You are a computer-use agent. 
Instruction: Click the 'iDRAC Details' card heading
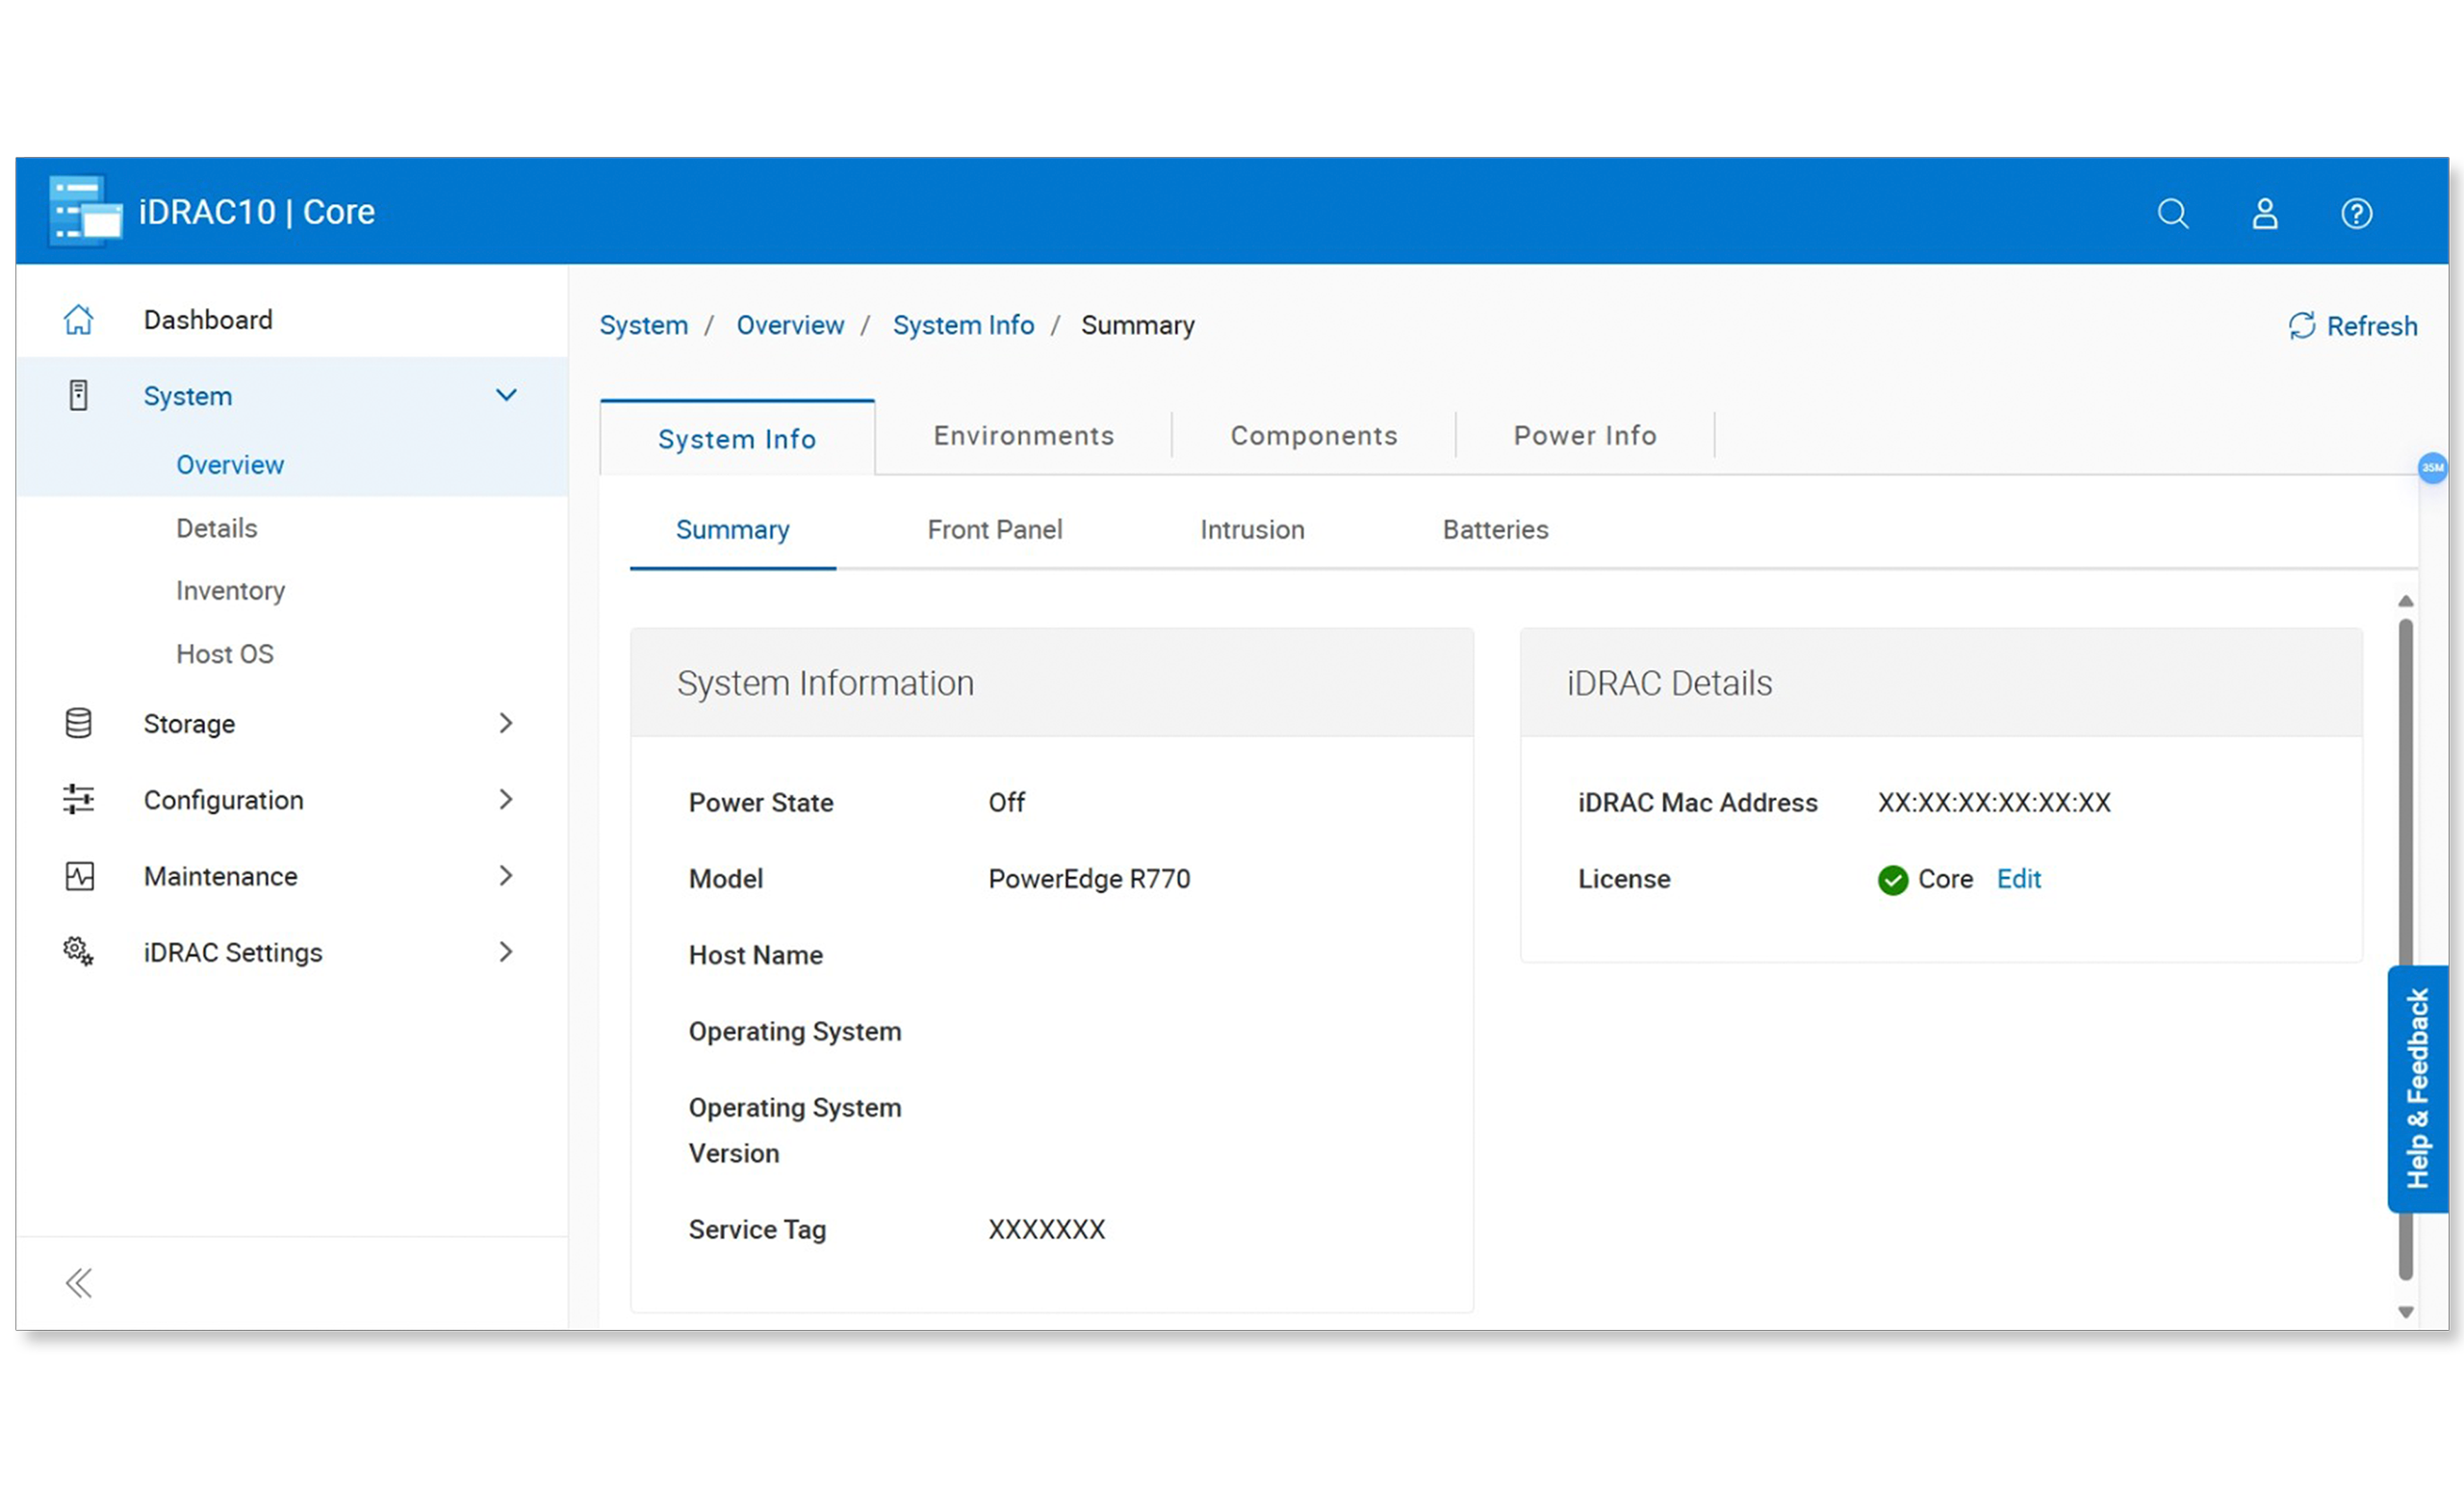point(1669,683)
